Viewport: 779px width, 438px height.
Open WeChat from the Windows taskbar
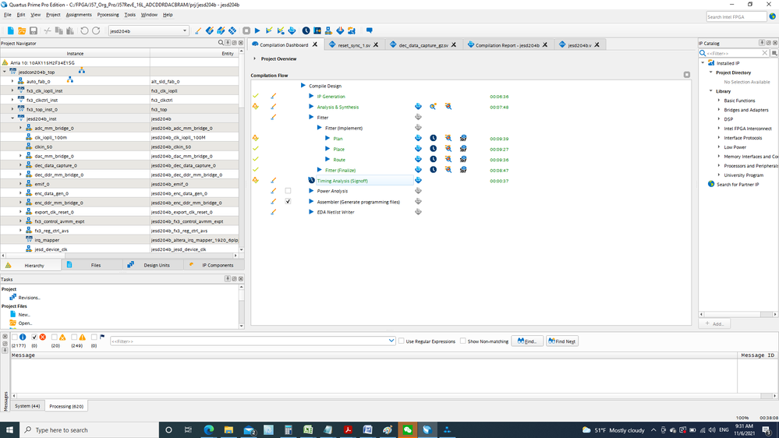[x=408, y=429]
